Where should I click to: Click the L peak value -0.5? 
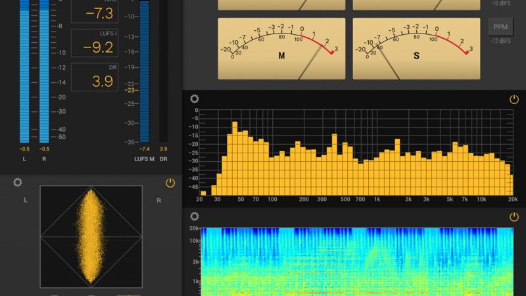[24, 149]
